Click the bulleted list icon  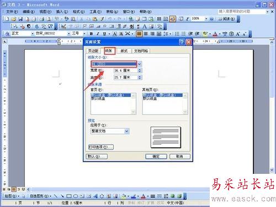coord(183,34)
